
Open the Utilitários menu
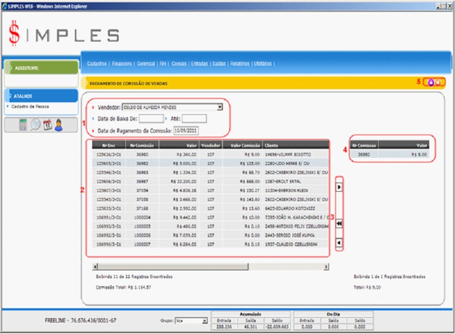(263, 64)
